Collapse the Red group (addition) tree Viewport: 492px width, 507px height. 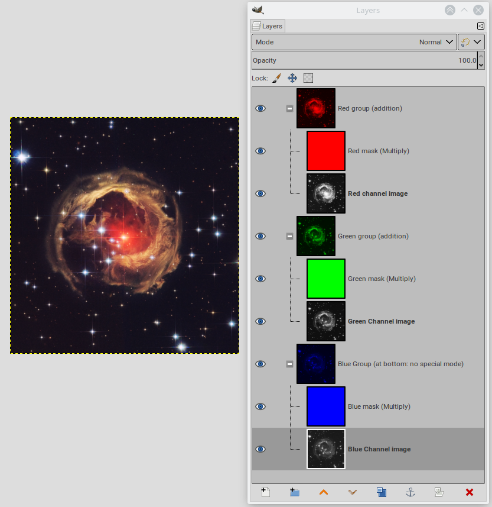(289, 109)
